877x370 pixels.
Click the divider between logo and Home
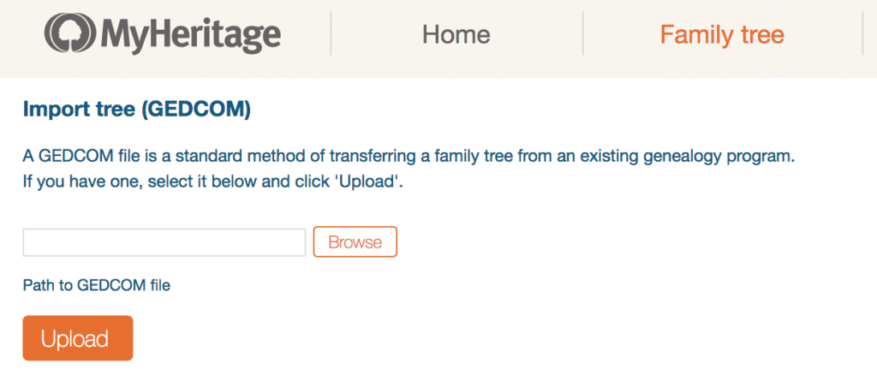point(331,33)
